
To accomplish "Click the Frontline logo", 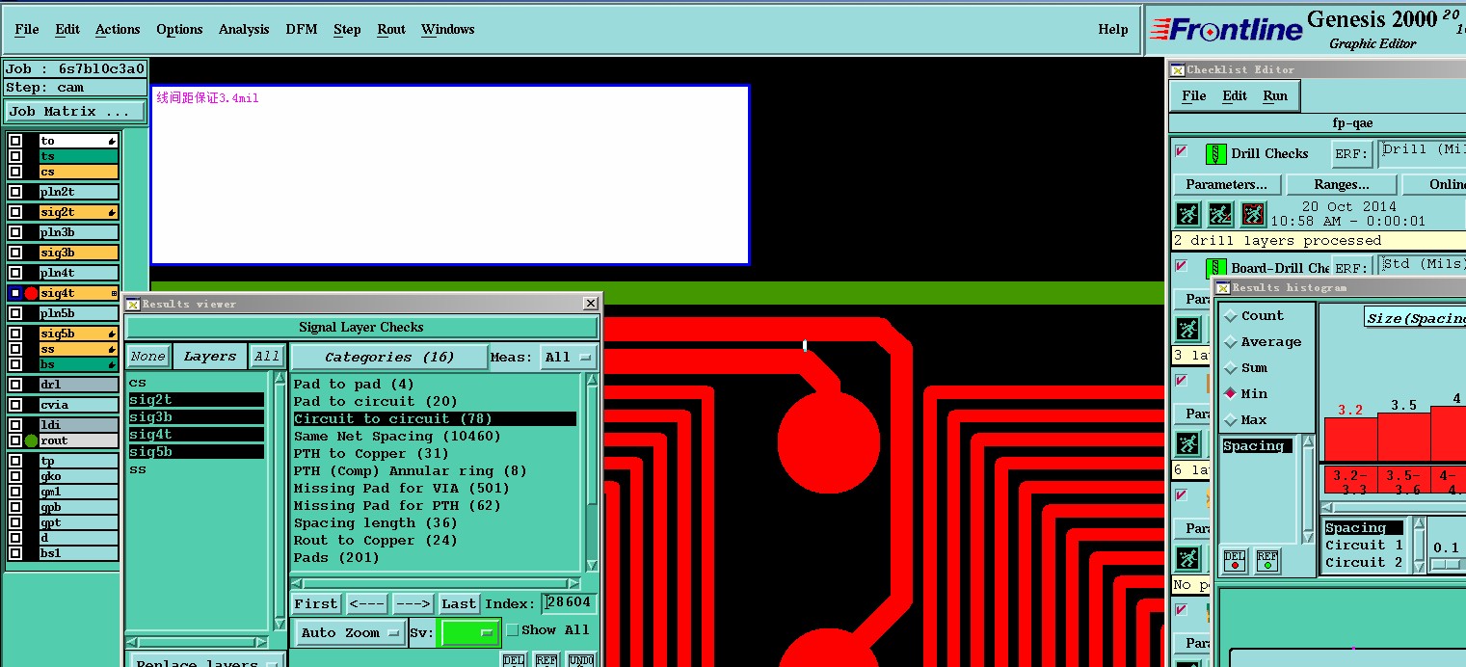I will [1227, 30].
